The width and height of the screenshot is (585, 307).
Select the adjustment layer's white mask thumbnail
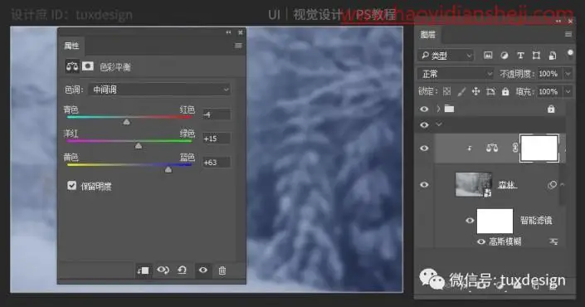click(x=539, y=148)
